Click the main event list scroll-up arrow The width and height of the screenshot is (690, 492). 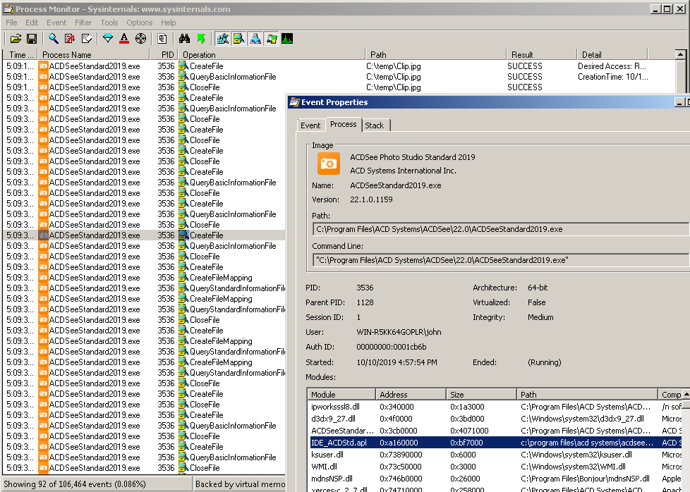[x=680, y=54]
